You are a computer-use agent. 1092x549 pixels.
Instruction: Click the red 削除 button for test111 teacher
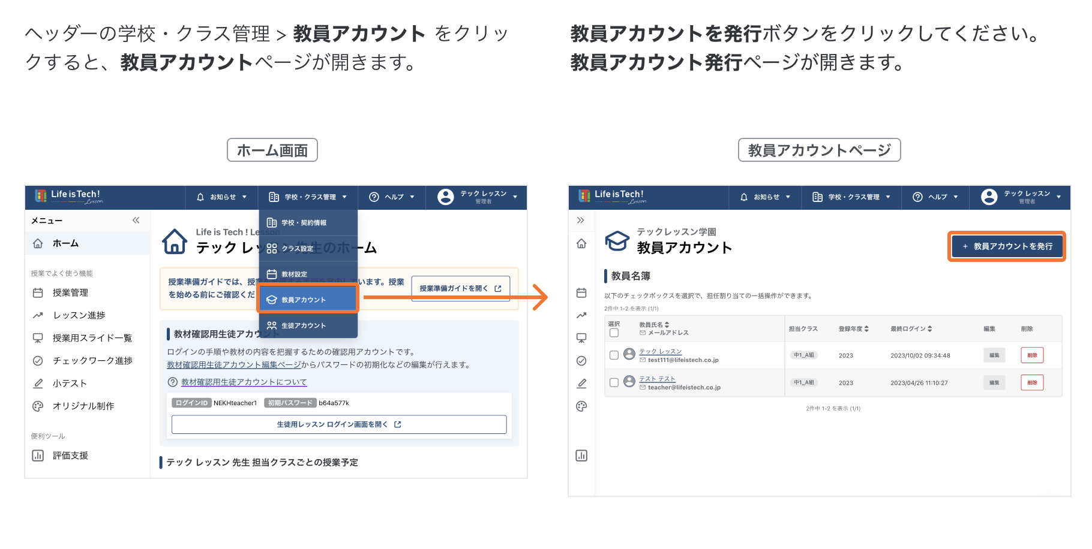1031,355
